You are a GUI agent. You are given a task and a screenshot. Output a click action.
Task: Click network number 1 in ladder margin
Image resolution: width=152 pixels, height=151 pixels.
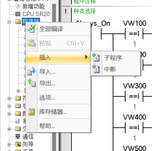66,11
